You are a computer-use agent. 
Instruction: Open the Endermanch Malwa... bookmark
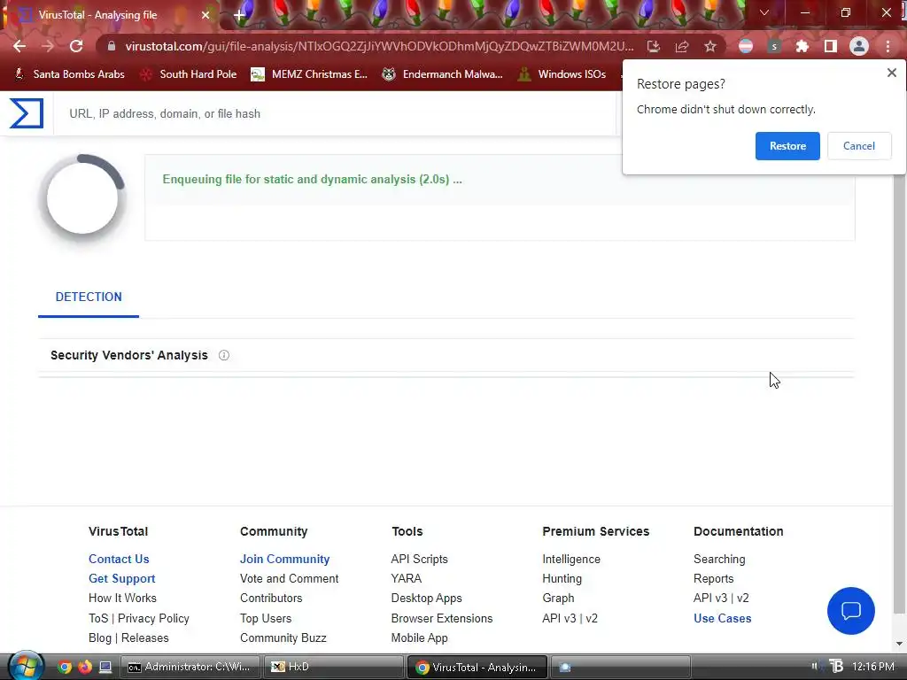coord(443,74)
